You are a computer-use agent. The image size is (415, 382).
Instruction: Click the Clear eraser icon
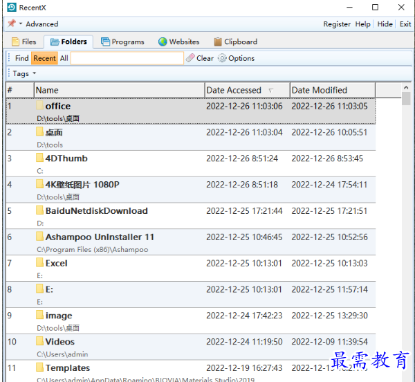tap(190, 58)
